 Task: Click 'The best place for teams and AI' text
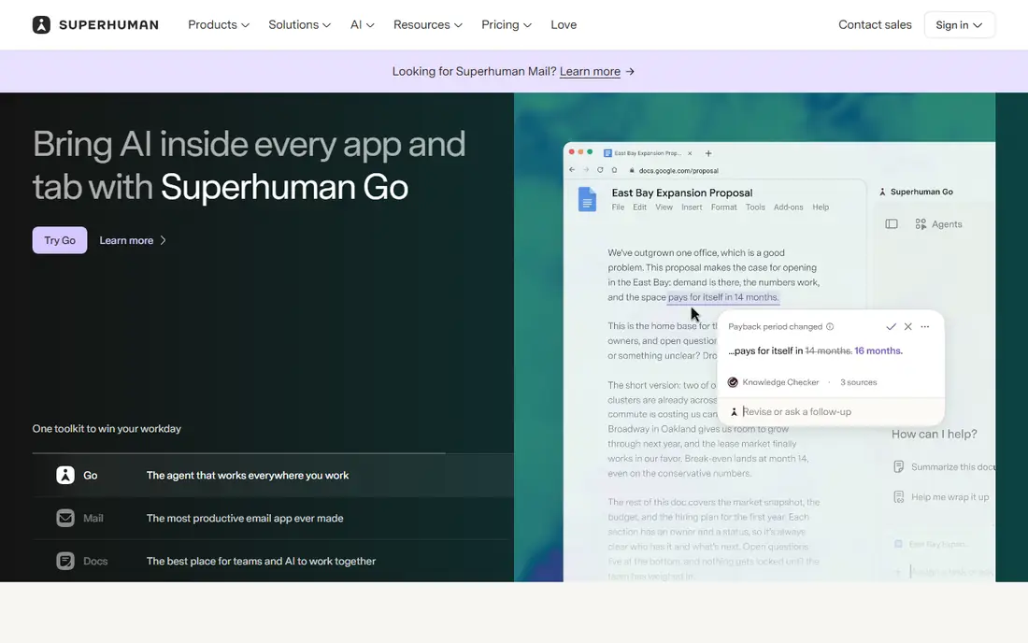click(261, 561)
